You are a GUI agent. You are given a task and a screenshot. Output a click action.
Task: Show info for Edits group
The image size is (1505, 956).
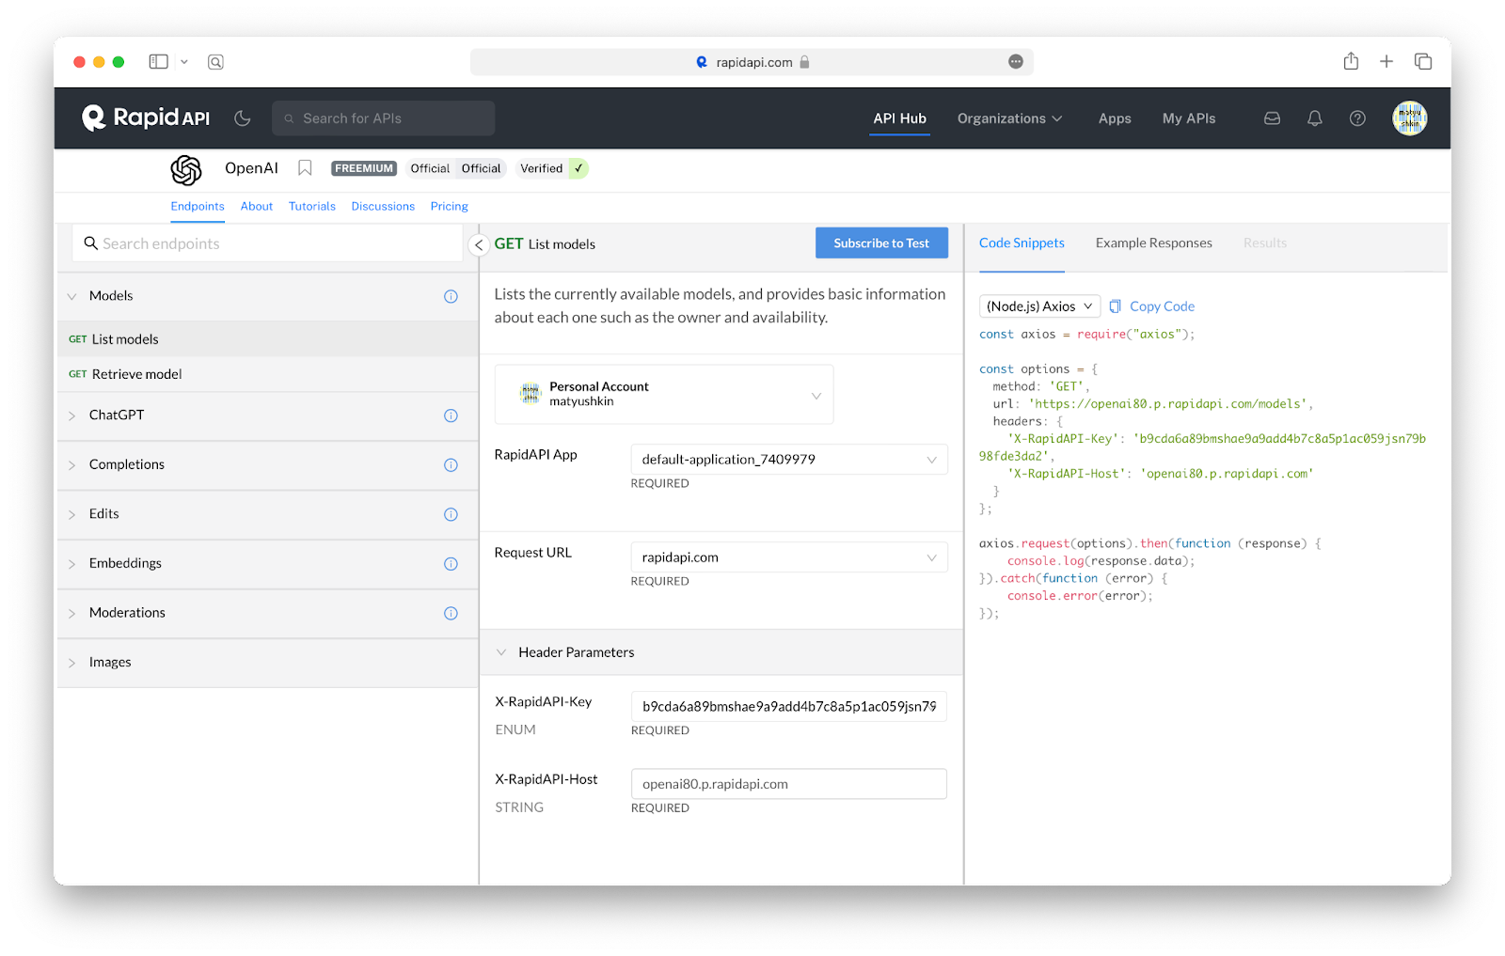451,514
